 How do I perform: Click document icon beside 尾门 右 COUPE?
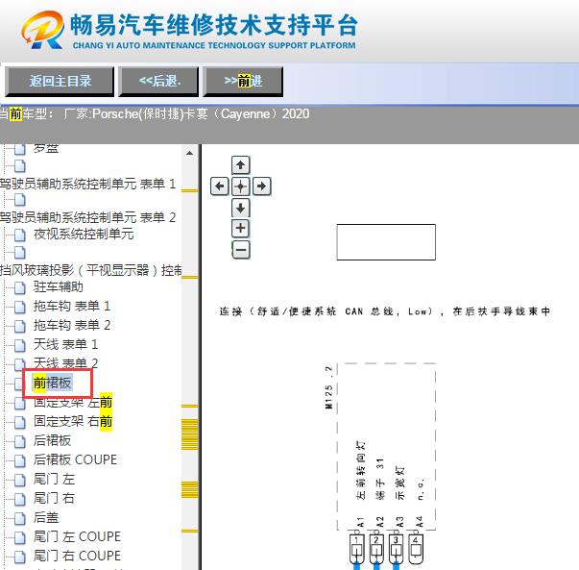[x=19, y=557]
